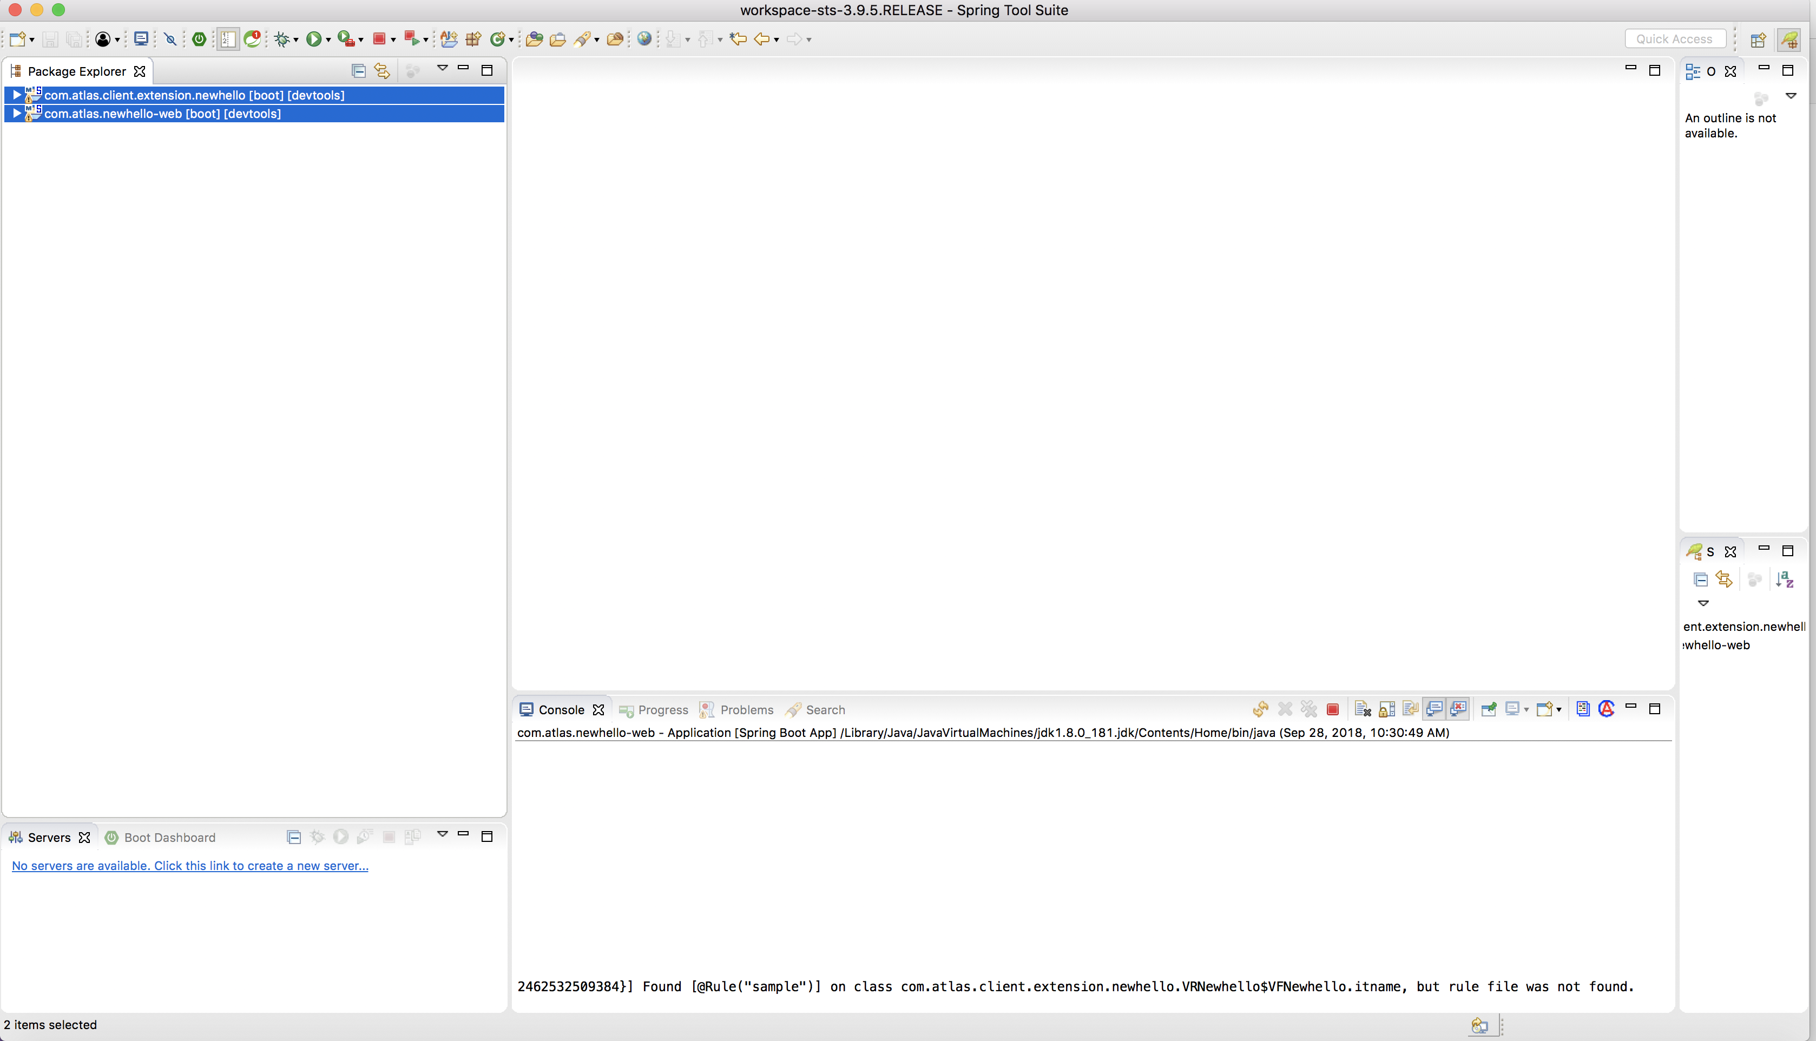Click the Debug bug icon
This screenshot has height=1041, width=1816.
click(282, 39)
